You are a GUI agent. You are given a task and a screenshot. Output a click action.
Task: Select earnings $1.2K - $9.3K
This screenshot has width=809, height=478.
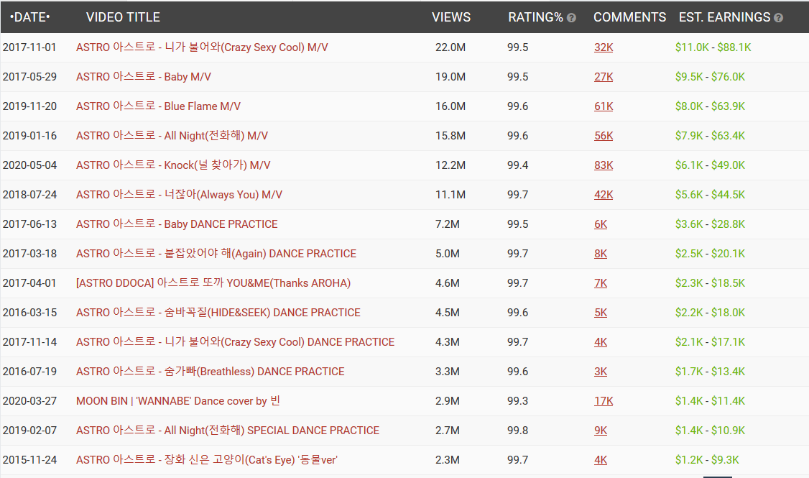click(707, 459)
